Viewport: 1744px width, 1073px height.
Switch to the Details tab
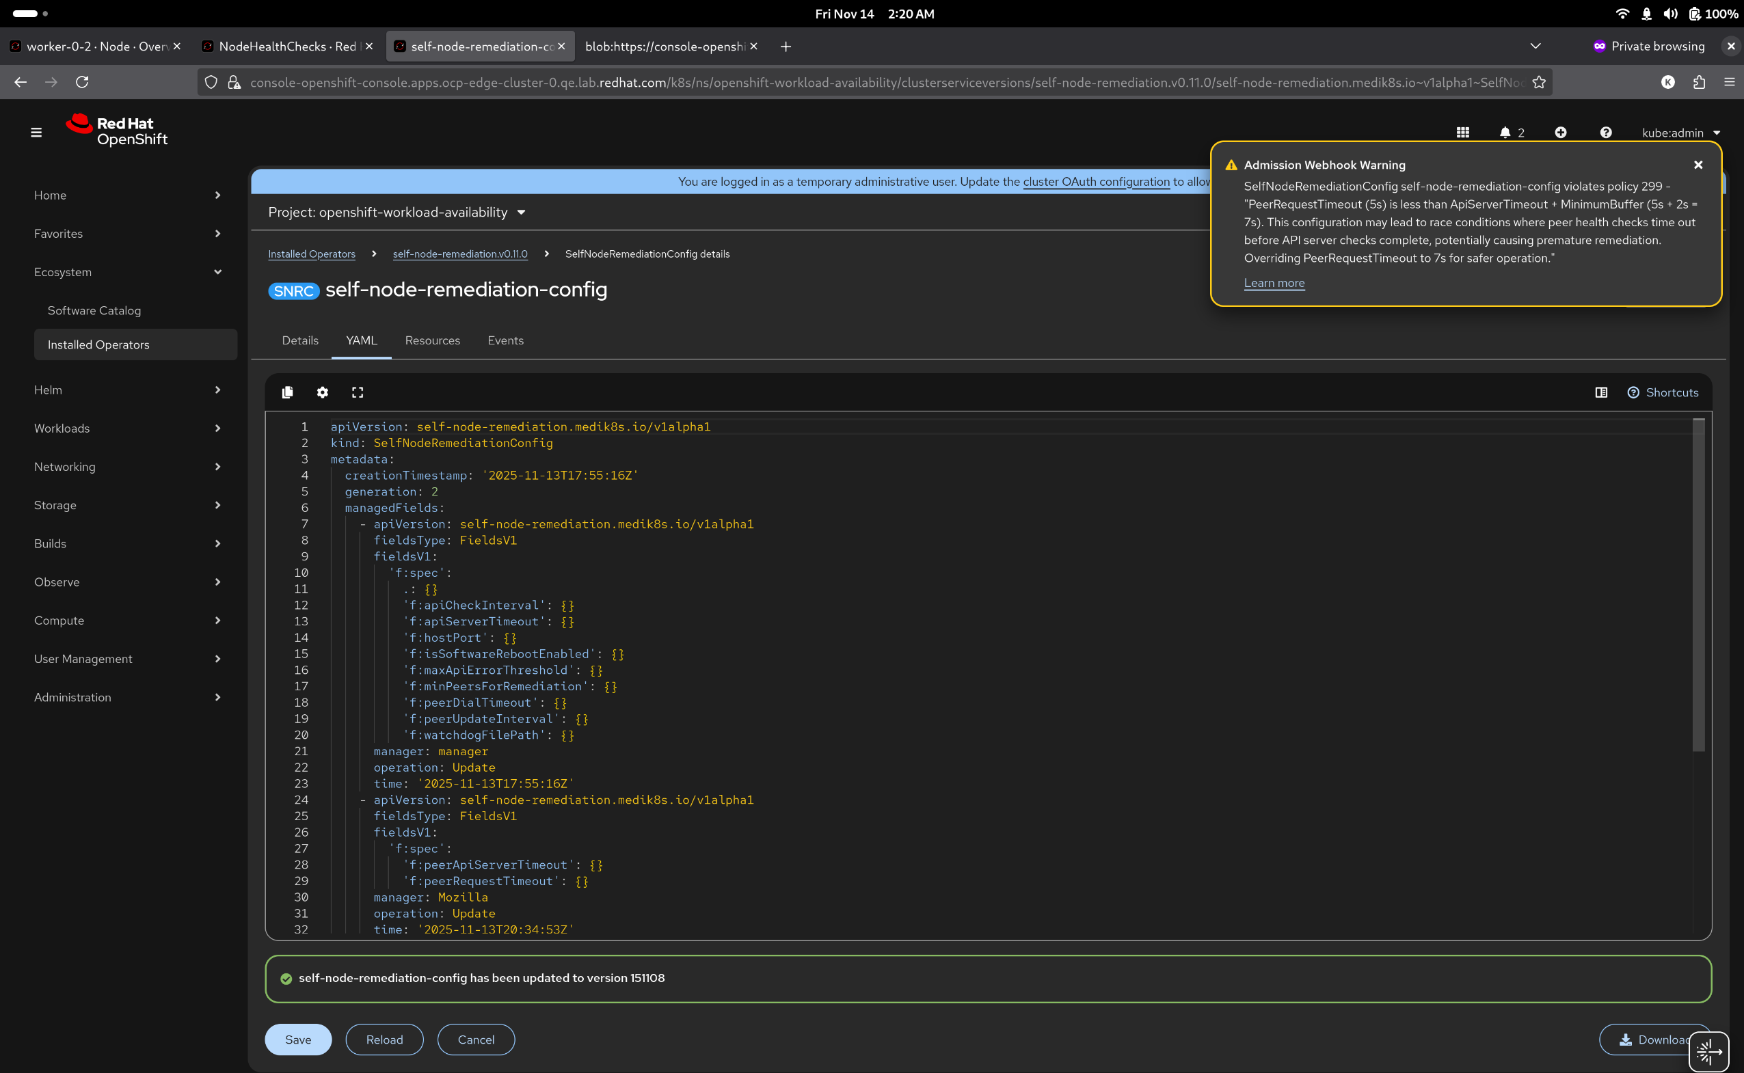[x=300, y=340]
